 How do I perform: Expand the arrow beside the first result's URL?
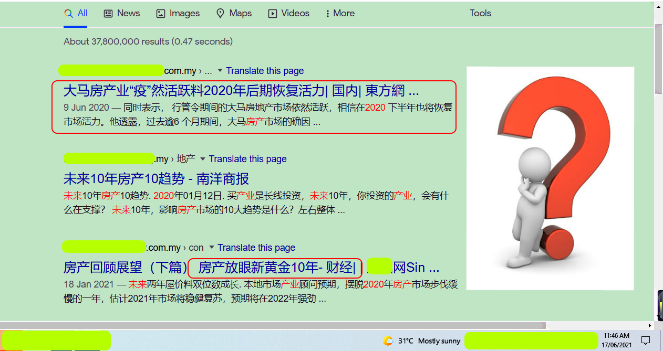pyautogui.click(x=220, y=71)
